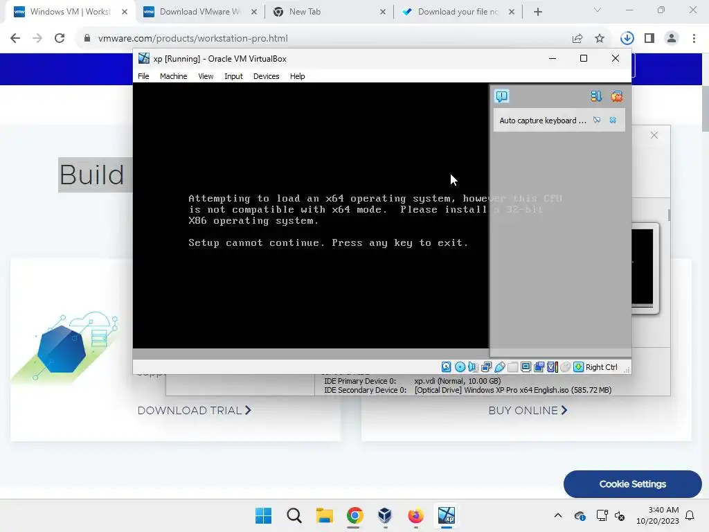
Task: Close the Auto capture keyboard notification
Action: 613,120
